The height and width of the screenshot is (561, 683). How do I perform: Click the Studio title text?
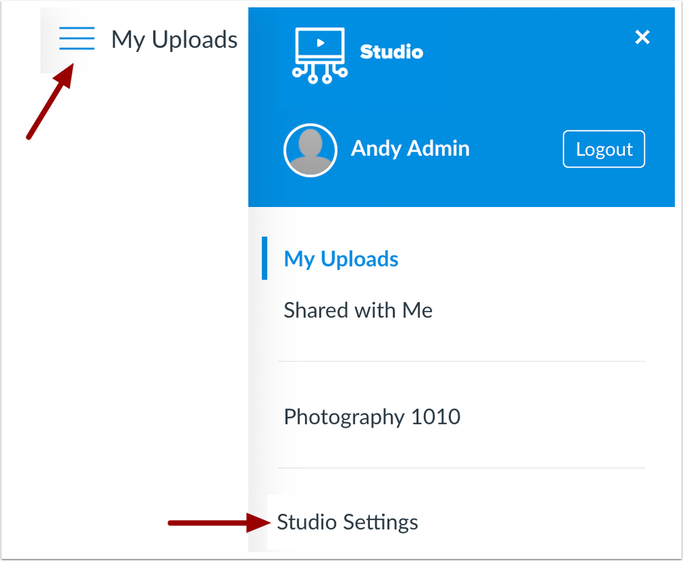pos(391,53)
